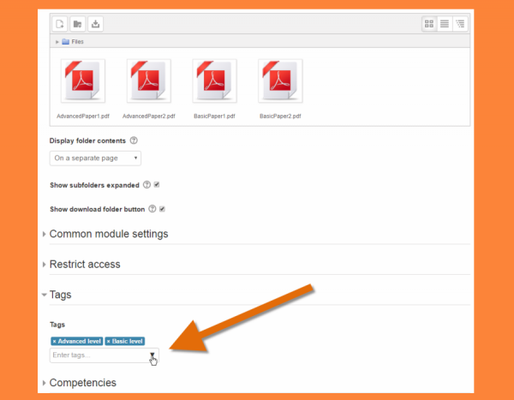Switch to file list details view
The width and height of the screenshot is (514, 400).
(445, 24)
